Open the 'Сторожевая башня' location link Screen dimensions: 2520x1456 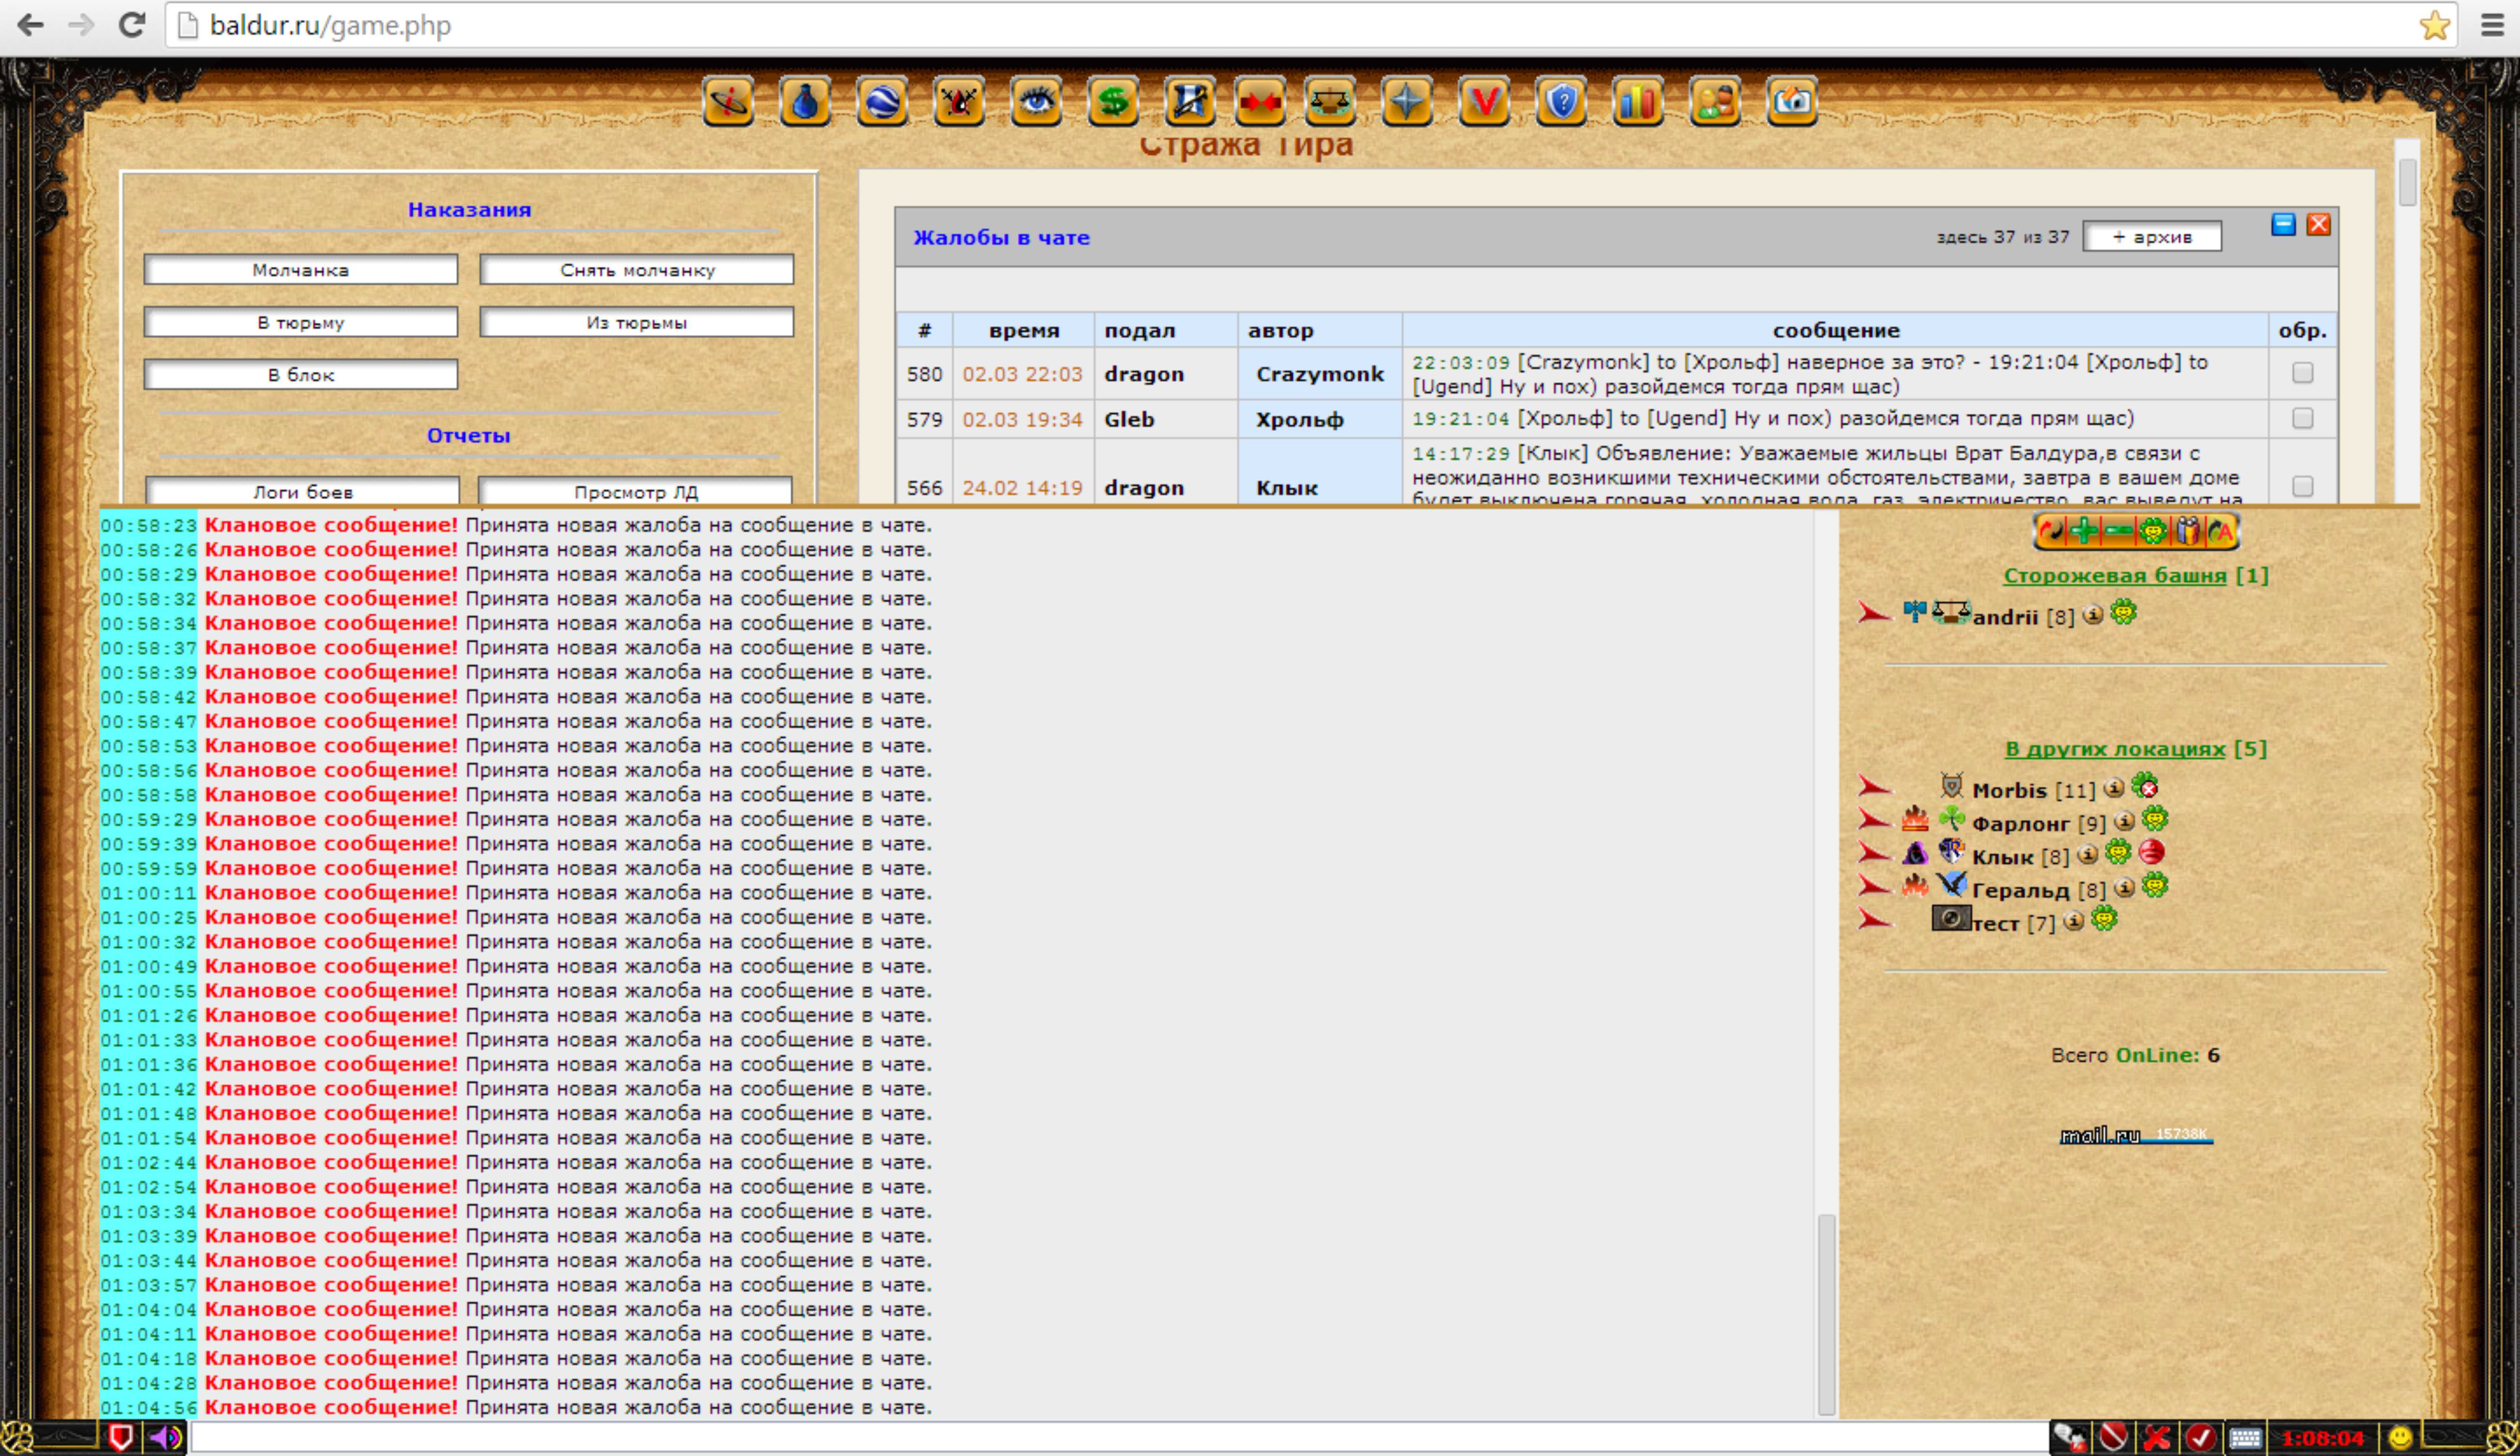2115,575
